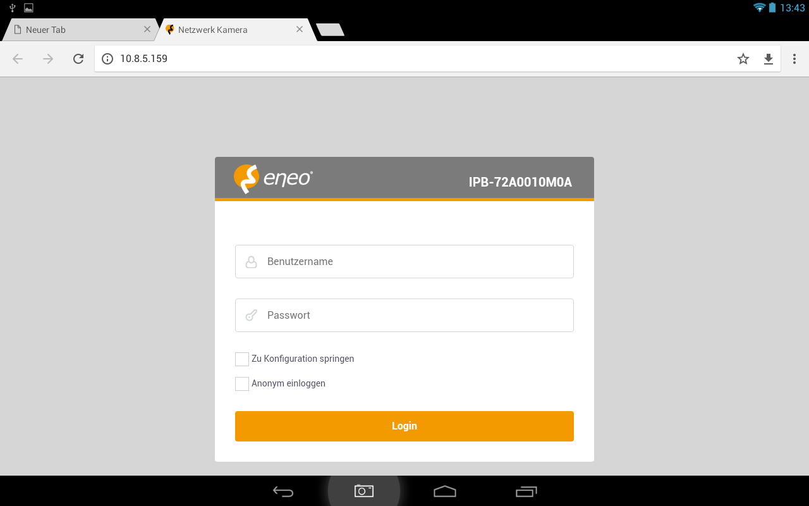The height and width of the screenshot is (506, 809).
Task: Tap the Android recent apps icon
Action: [x=526, y=491]
